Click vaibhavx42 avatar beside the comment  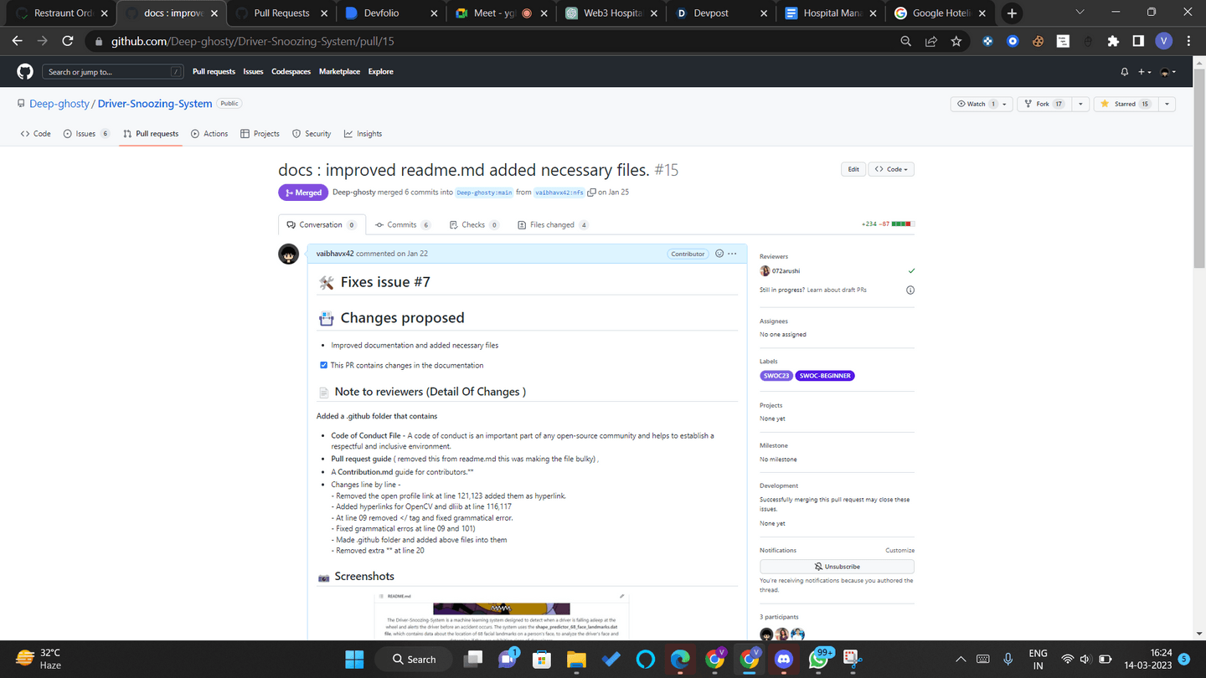289,254
